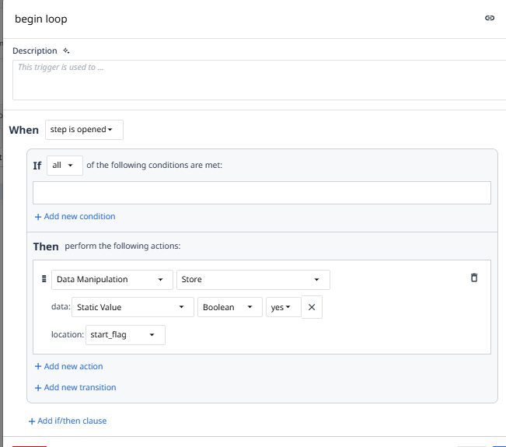The width and height of the screenshot is (506, 447).
Task: Click the drag handle of the action row
Action: 44,278
